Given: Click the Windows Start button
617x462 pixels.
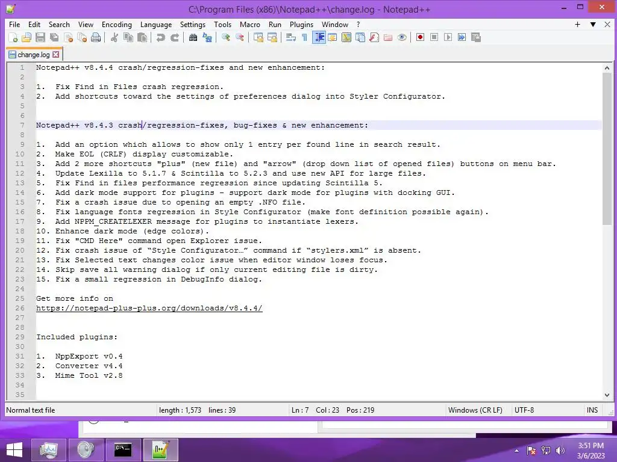Looking at the screenshot, I should tap(14, 450).
